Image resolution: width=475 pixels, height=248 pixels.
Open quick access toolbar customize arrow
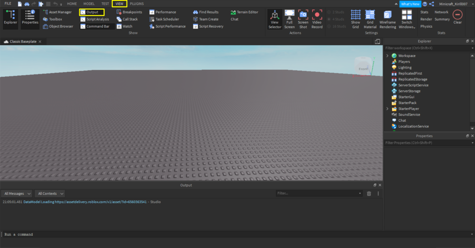point(61,4)
